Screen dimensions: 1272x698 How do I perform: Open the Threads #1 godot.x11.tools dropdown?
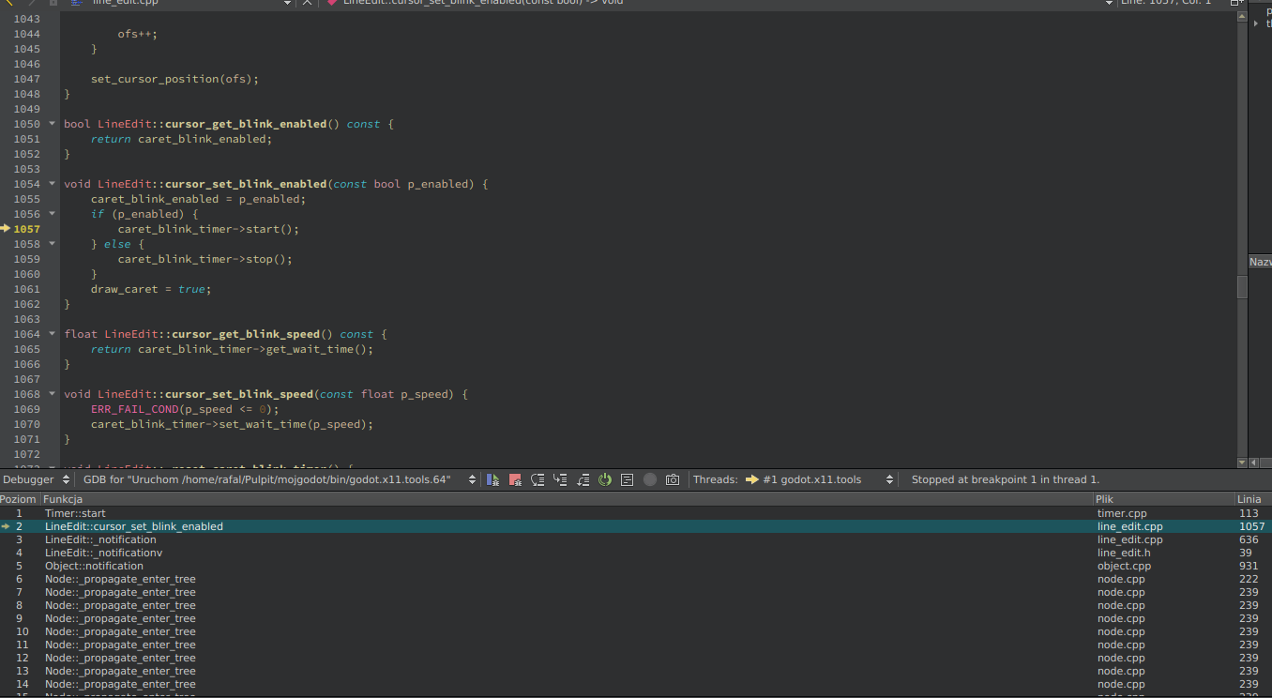821,479
